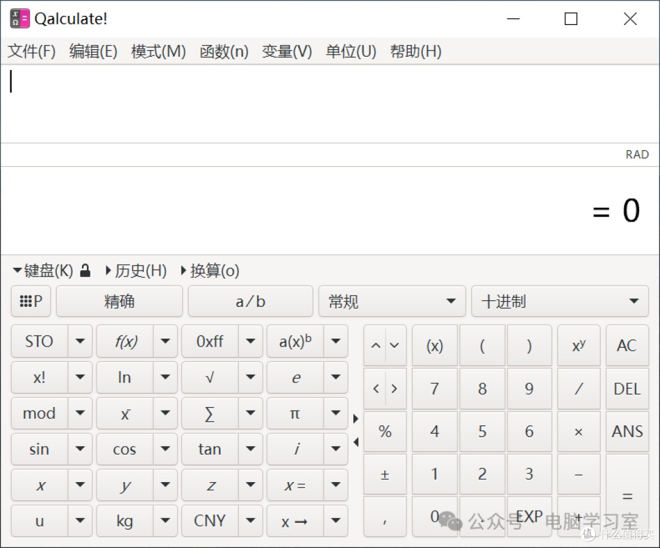Screen dimensions: 660x548
Task: Click the sum ∑ button
Action: 210,414
